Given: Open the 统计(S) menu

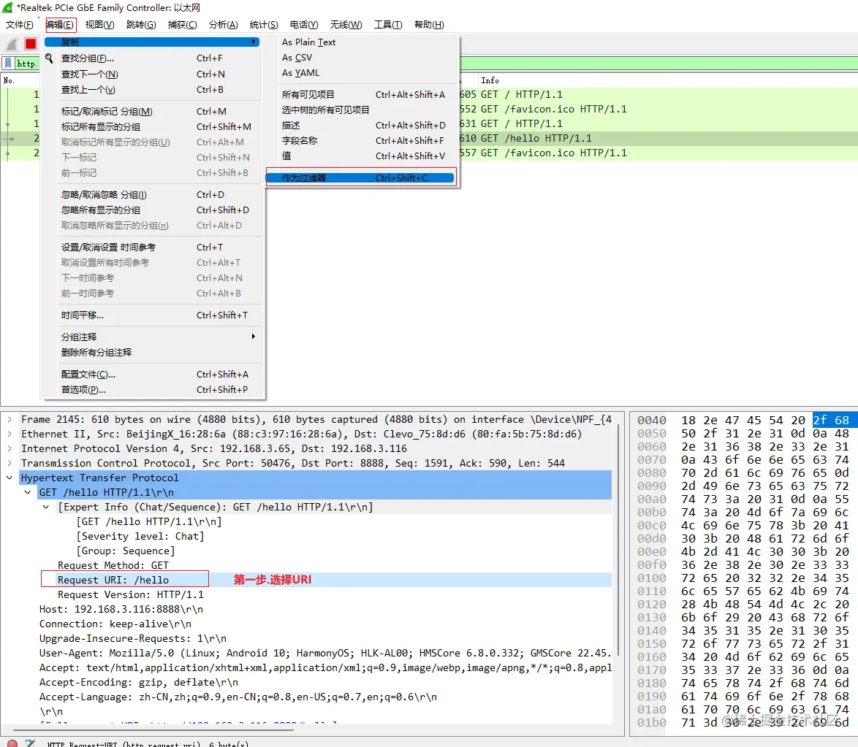Looking at the screenshot, I should (x=264, y=25).
